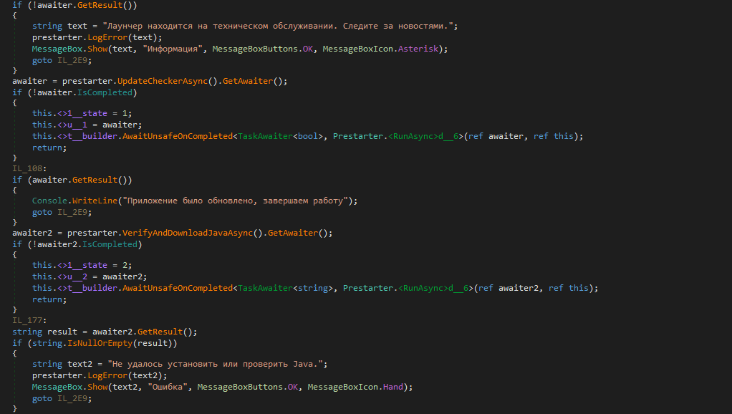Click goto IL_2E9 below the Console.WriteLine line

[62, 212]
